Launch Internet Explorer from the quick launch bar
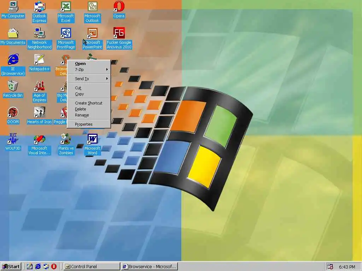Screen dimensions: 362x271 37,266
